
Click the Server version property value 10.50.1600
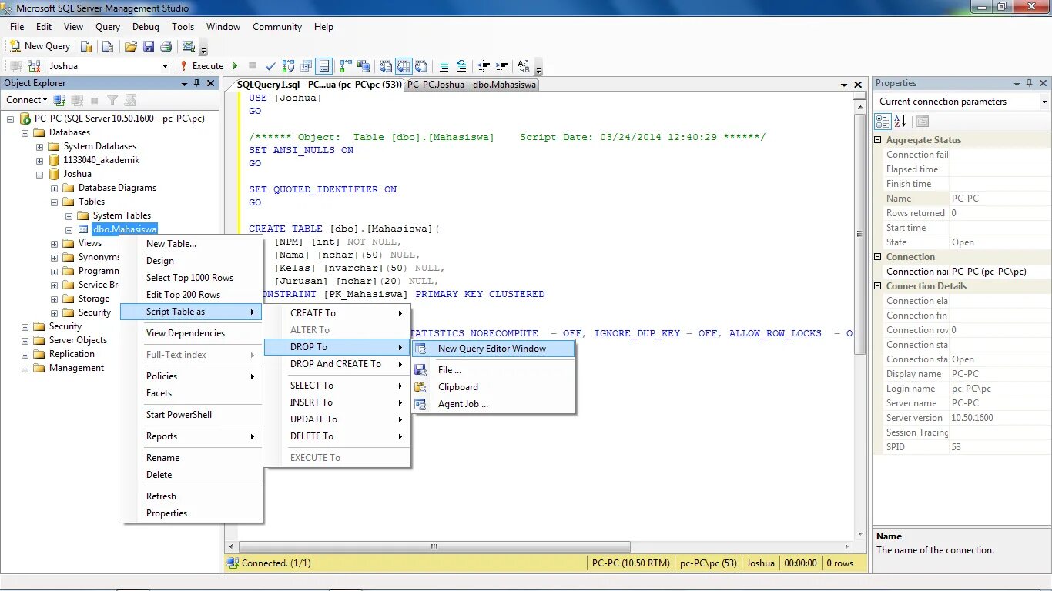972,418
